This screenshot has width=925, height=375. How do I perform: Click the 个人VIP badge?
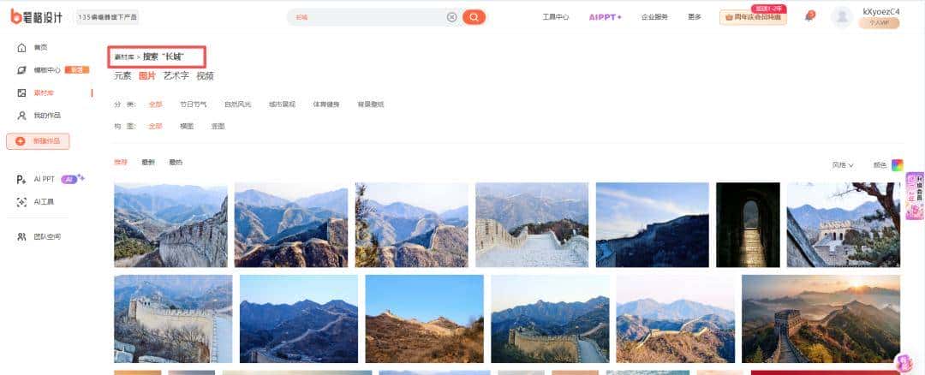coord(879,24)
